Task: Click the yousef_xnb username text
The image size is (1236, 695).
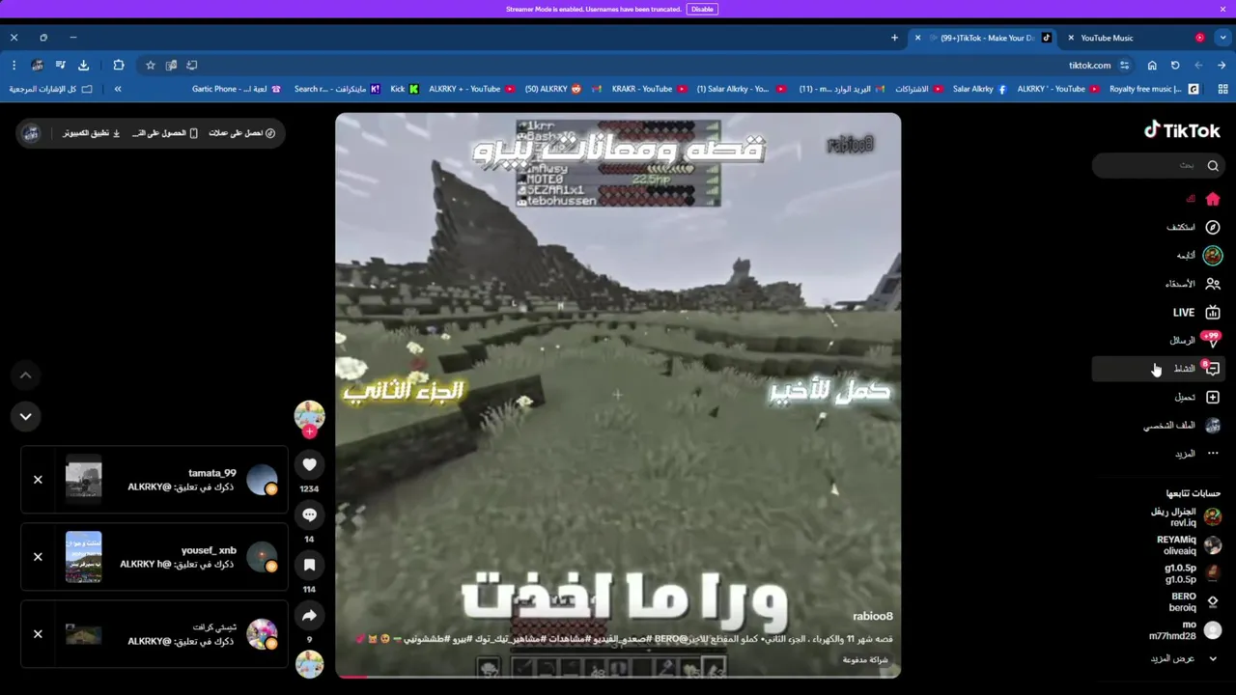Action: (x=209, y=550)
